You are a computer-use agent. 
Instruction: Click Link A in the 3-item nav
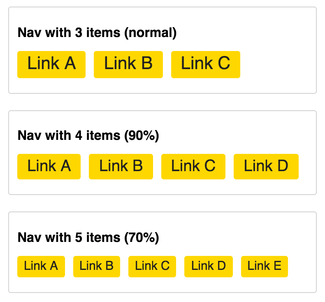pos(51,64)
